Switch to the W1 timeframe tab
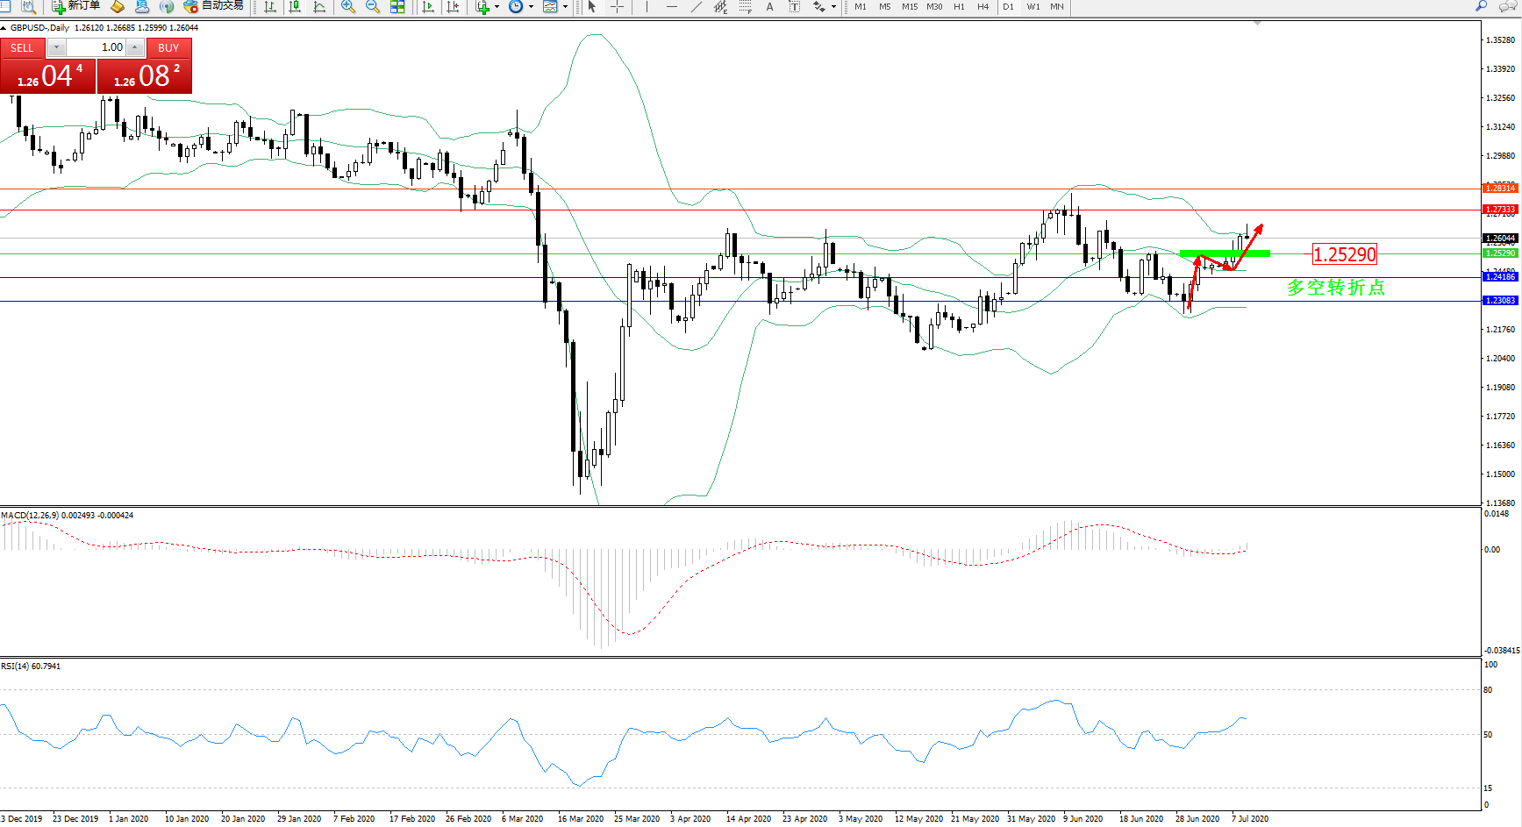Viewport: 1522px width, 827px height. pyautogui.click(x=1033, y=6)
